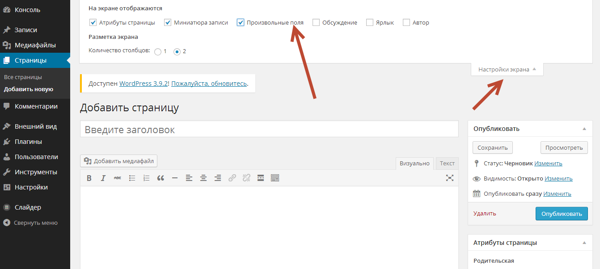This screenshot has height=269, width=600.
Task: Collapse the Атрибуты страницы box
Action: (x=584, y=243)
